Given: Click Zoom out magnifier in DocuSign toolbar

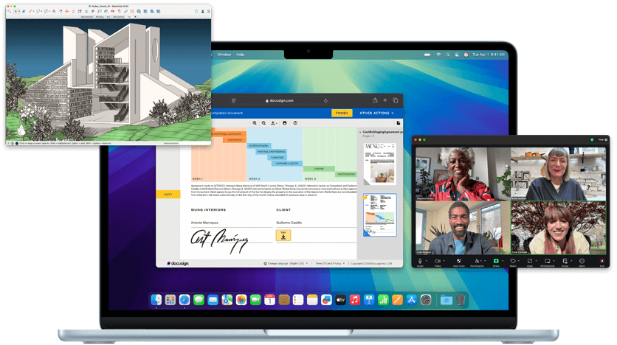Looking at the screenshot, I should pos(263,123).
